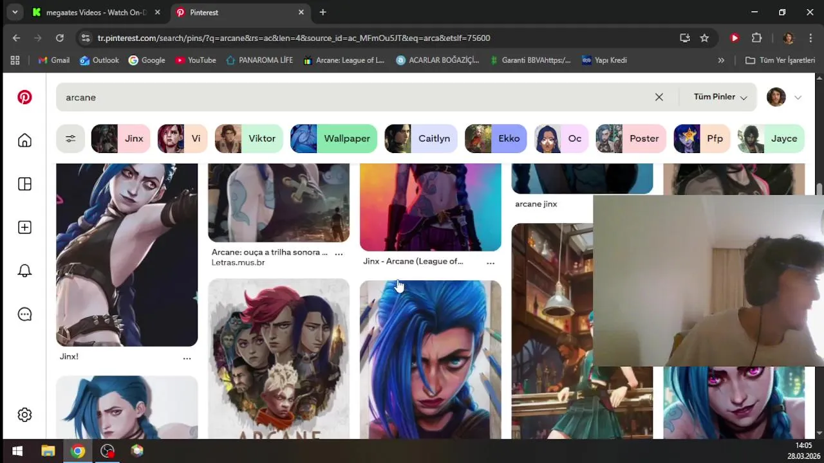Screen dimensions: 824x463
Task: Filter by Vi chip
Action: pyautogui.click(x=182, y=138)
